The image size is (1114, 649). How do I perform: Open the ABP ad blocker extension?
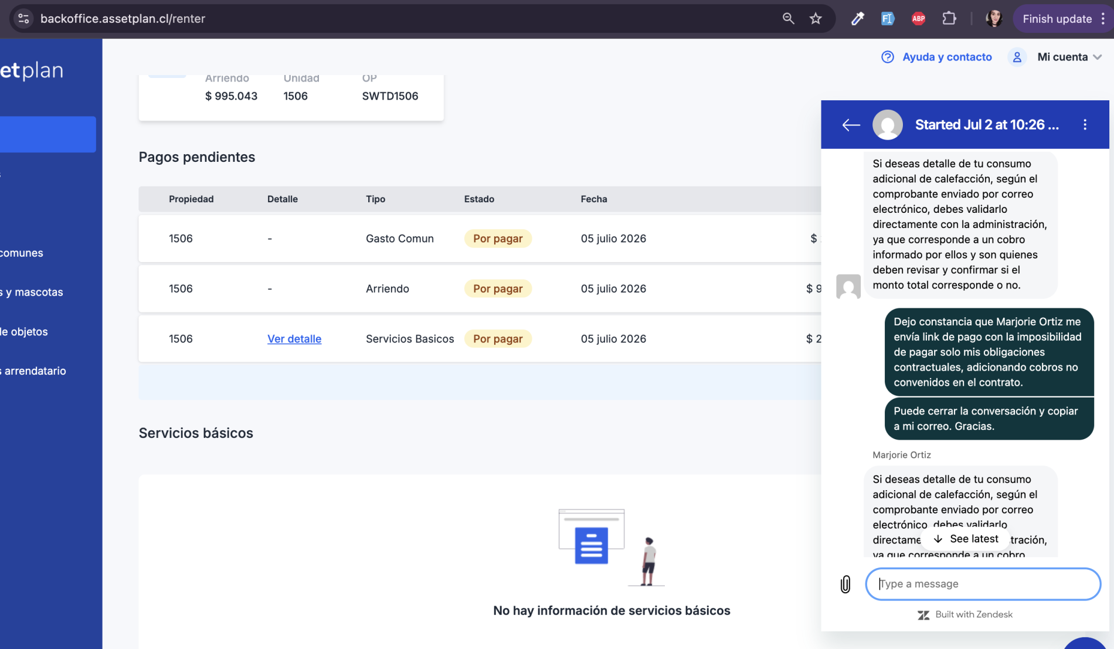(x=918, y=19)
